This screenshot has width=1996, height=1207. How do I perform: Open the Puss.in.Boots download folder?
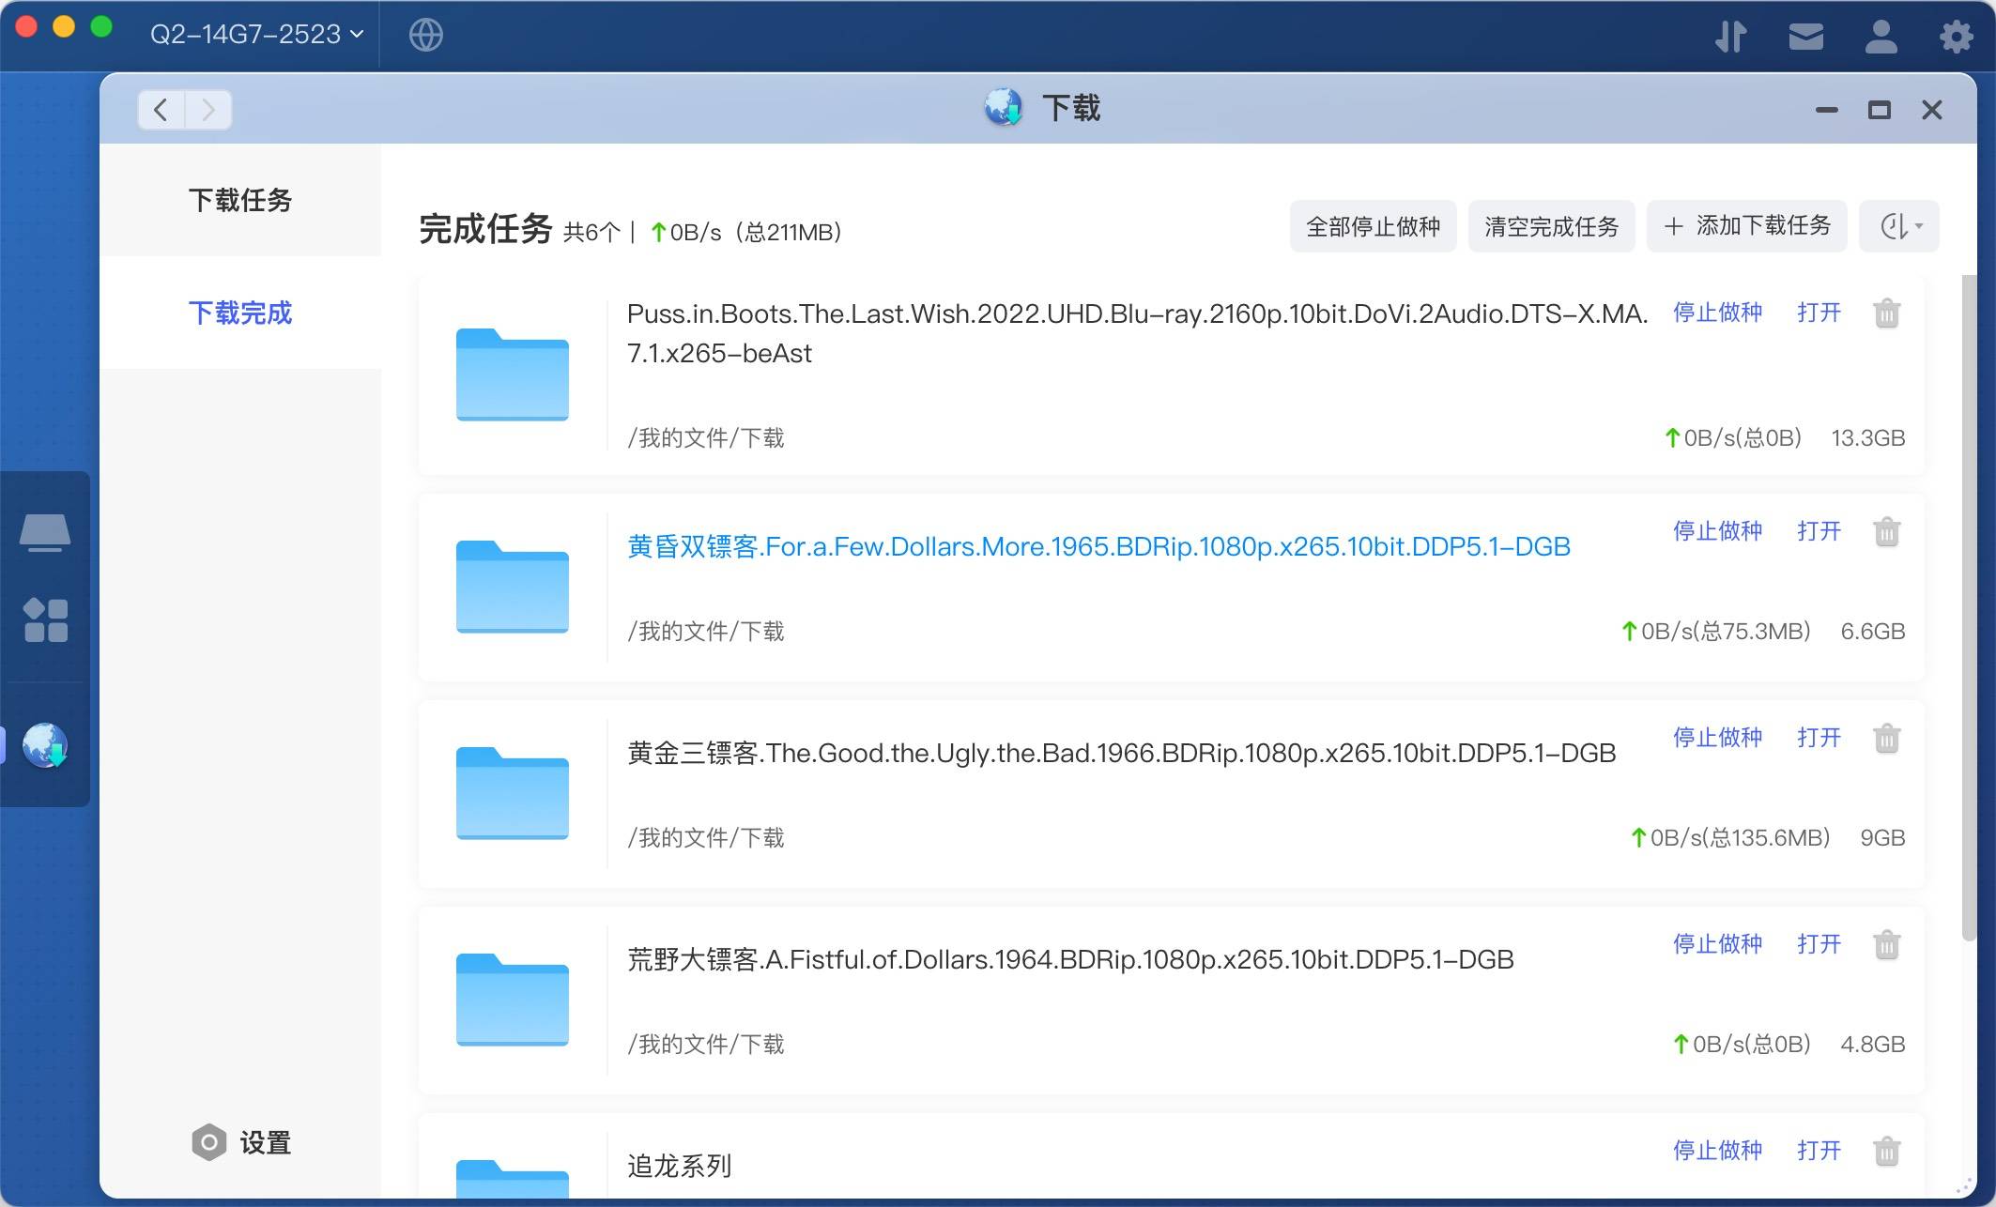click(1819, 313)
